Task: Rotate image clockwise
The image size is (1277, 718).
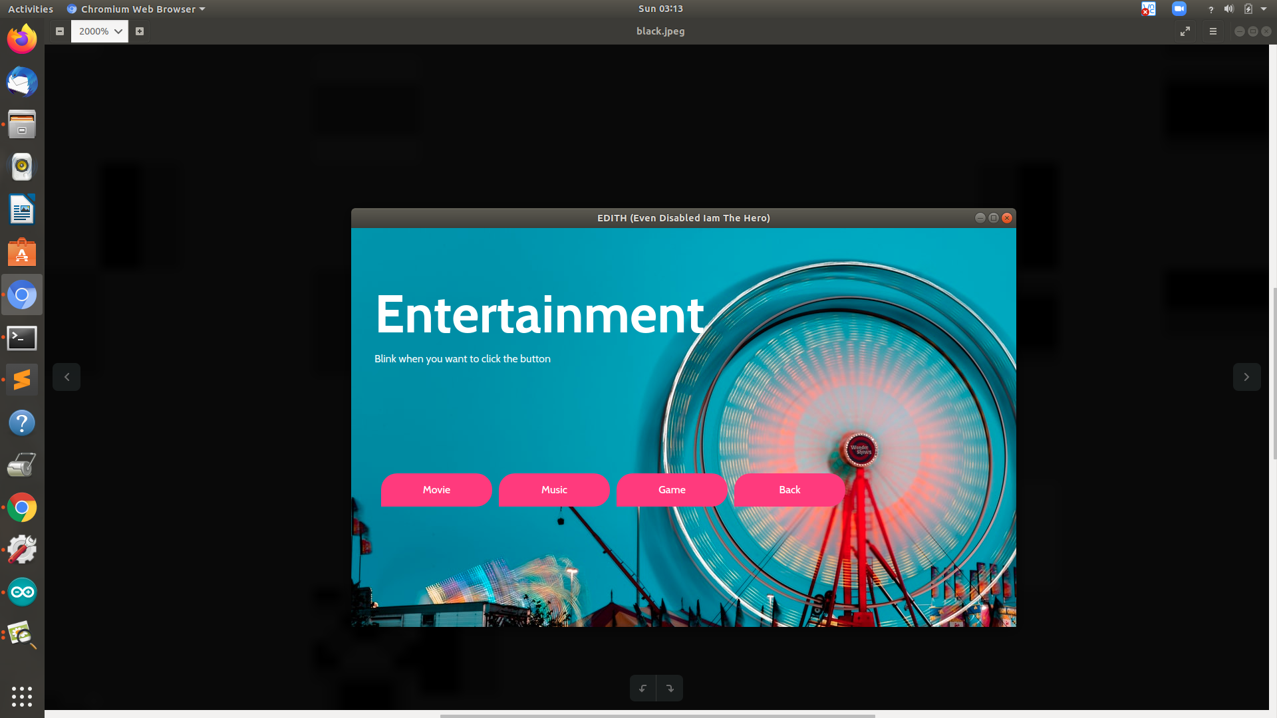Action: [x=670, y=688]
